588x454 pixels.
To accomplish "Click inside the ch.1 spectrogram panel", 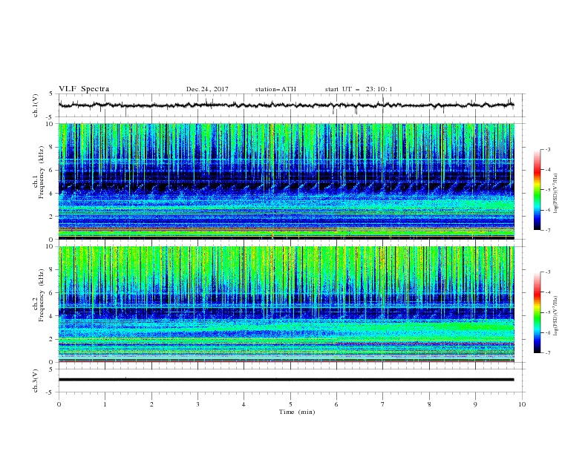I will (286, 181).
